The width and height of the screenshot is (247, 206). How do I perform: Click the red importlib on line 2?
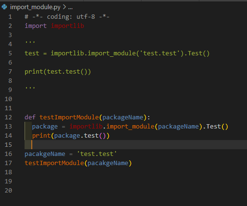pyautogui.click(x=67, y=26)
